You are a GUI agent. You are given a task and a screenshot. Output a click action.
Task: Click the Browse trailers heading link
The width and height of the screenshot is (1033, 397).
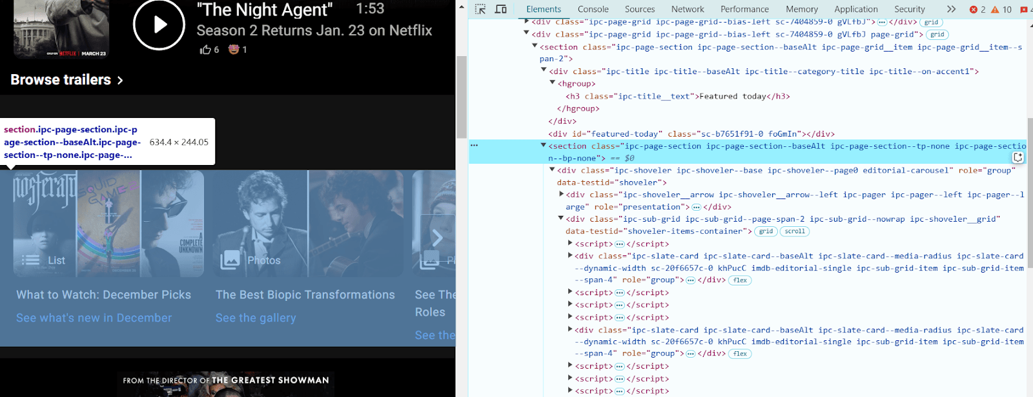tap(61, 80)
